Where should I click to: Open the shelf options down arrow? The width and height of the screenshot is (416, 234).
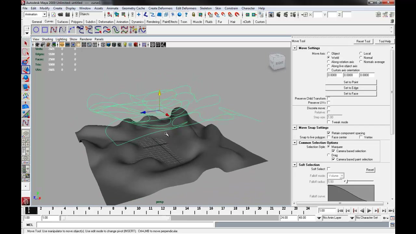(27, 33)
